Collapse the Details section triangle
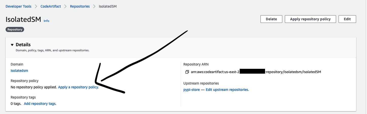This screenshot has height=114, width=367. (12, 45)
